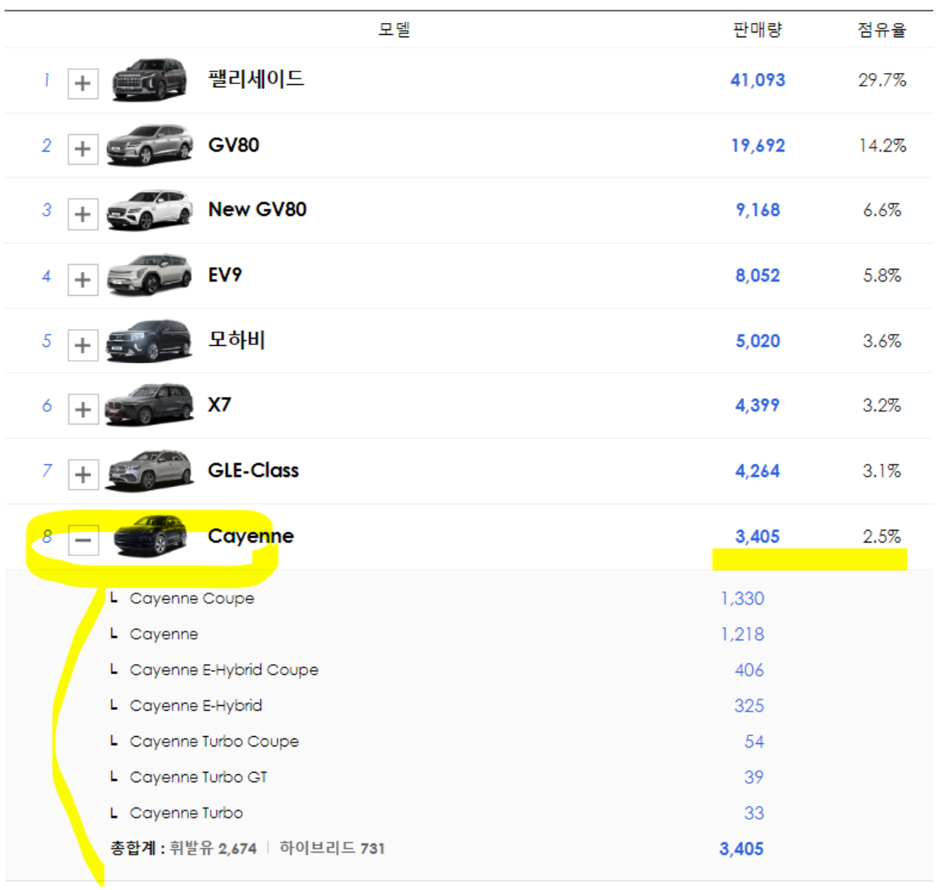Expand the GLE-Class row plus button

(x=83, y=474)
